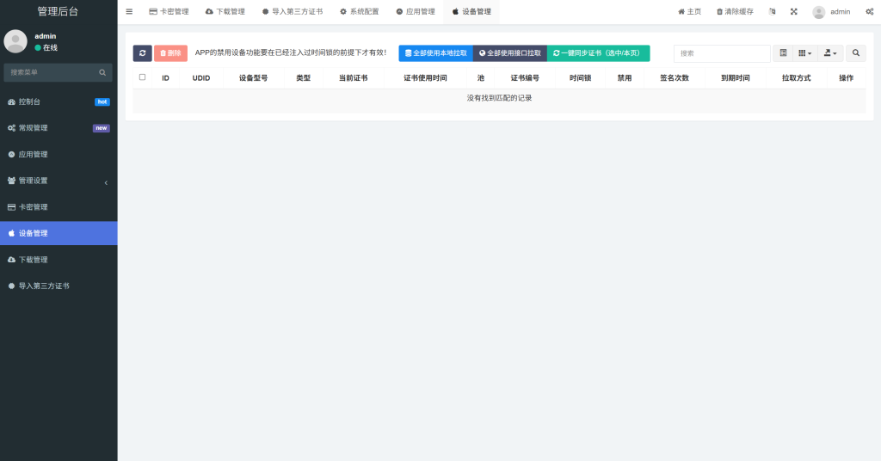Open the columns visibility dropdown
The height and width of the screenshot is (461, 881).
804,53
